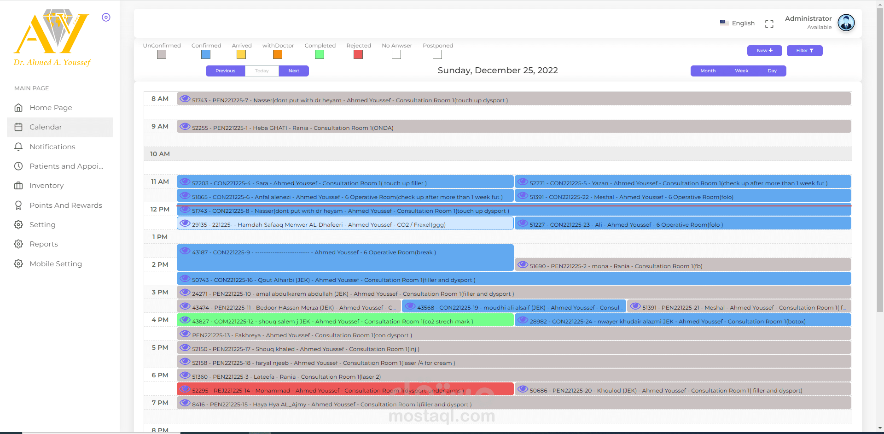Click the Confirmed blue color swatch
This screenshot has height=434, width=884.
[205, 54]
